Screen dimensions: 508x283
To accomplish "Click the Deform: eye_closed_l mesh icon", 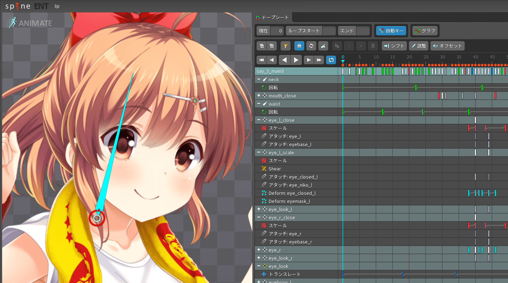I will click(x=264, y=193).
